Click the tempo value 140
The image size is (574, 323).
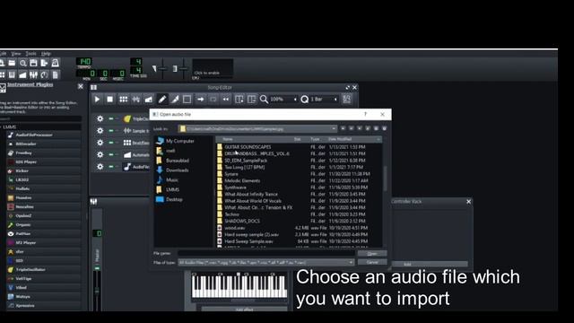coord(84,61)
